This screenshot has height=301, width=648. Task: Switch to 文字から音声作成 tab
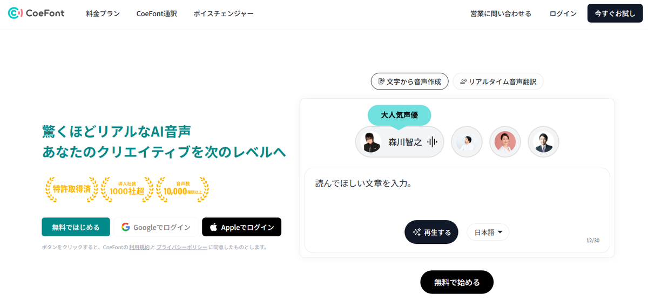(410, 81)
